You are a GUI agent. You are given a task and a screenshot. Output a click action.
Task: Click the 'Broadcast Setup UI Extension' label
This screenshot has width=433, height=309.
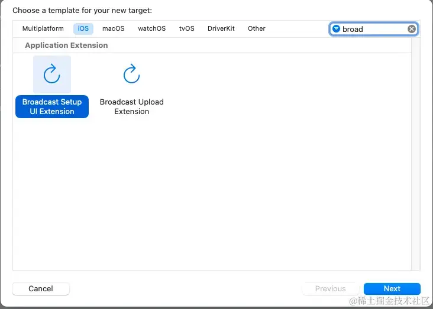tap(52, 106)
